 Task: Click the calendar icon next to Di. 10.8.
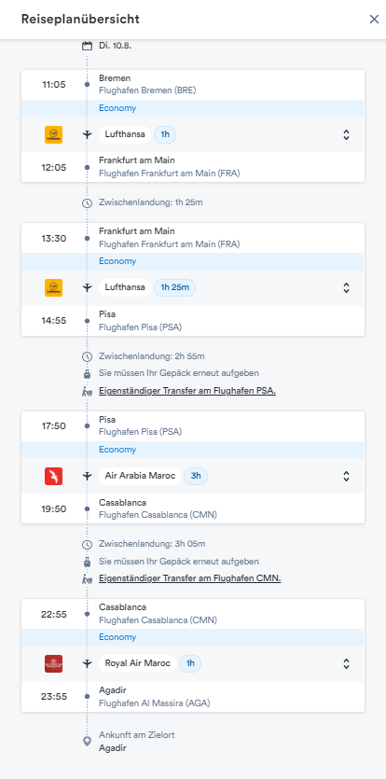pyautogui.click(x=87, y=46)
